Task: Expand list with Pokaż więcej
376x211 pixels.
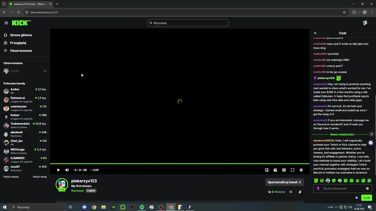Action: 11,177
